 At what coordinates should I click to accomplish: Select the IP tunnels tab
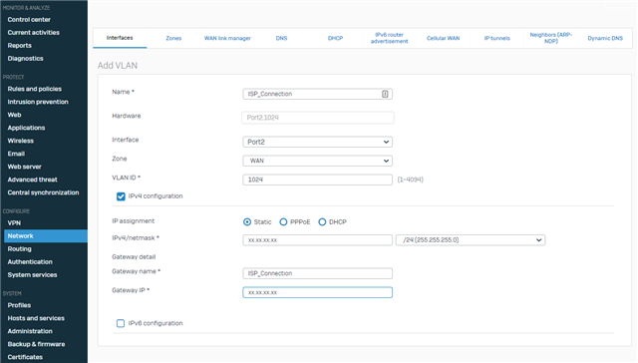pos(496,38)
